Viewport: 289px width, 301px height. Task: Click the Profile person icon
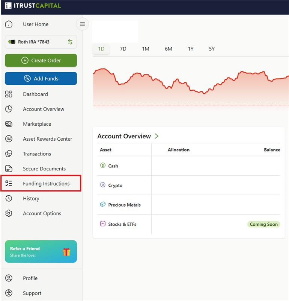(x=9, y=278)
